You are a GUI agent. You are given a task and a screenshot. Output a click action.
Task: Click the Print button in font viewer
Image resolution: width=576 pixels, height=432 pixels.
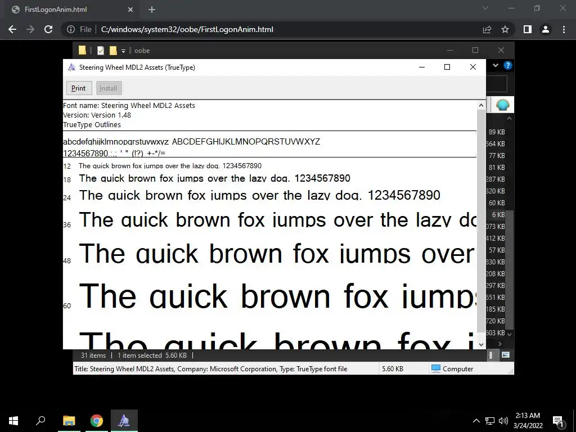pos(79,88)
